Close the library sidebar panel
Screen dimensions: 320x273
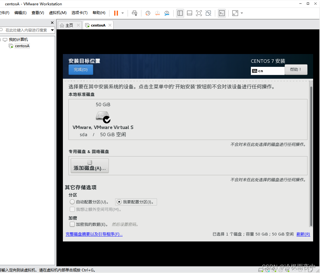click(x=52, y=22)
